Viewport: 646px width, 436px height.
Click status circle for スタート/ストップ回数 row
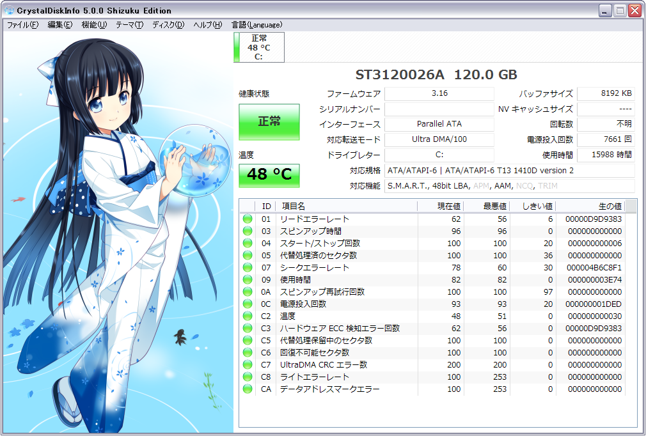[247, 244]
